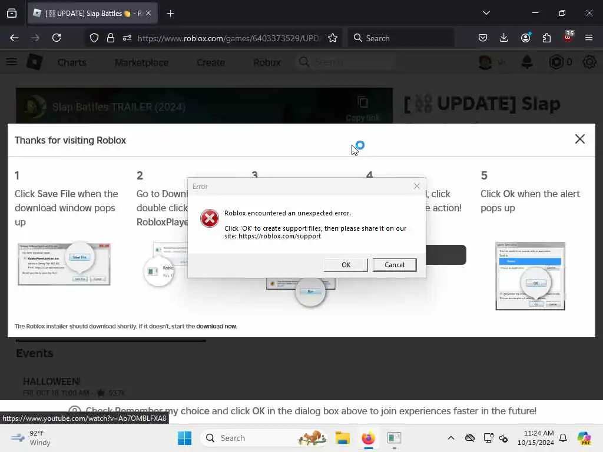Image resolution: width=603 pixels, height=452 pixels.
Task: Open Roblox settings gear
Action: [589, 62]
